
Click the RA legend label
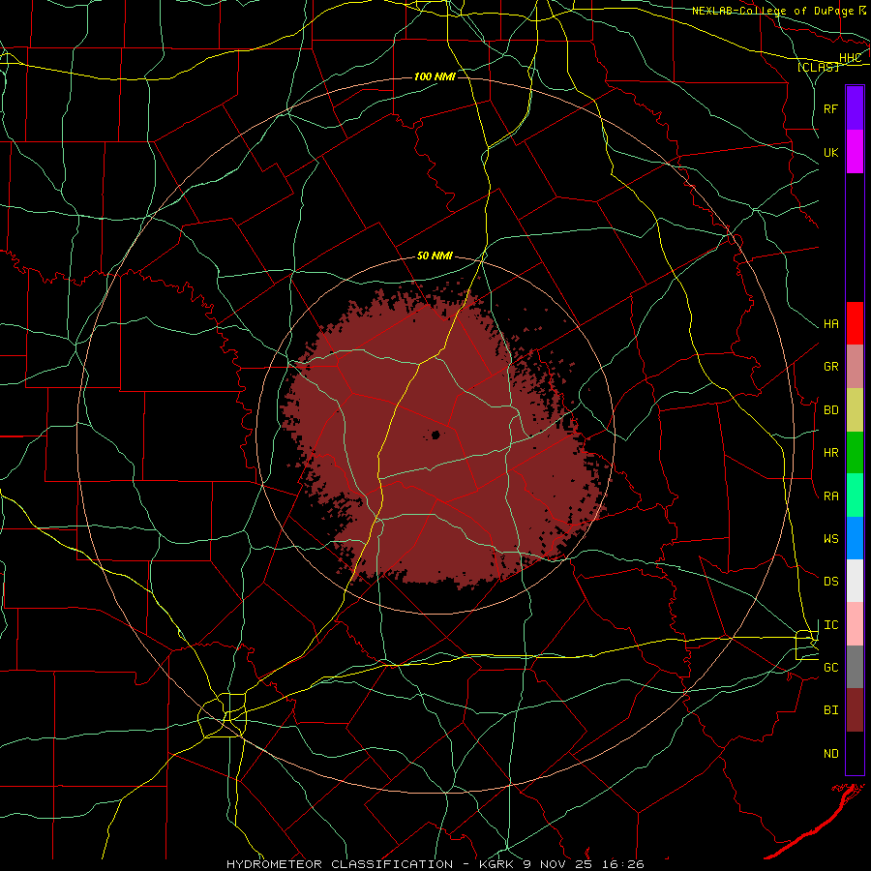(831, 496)
